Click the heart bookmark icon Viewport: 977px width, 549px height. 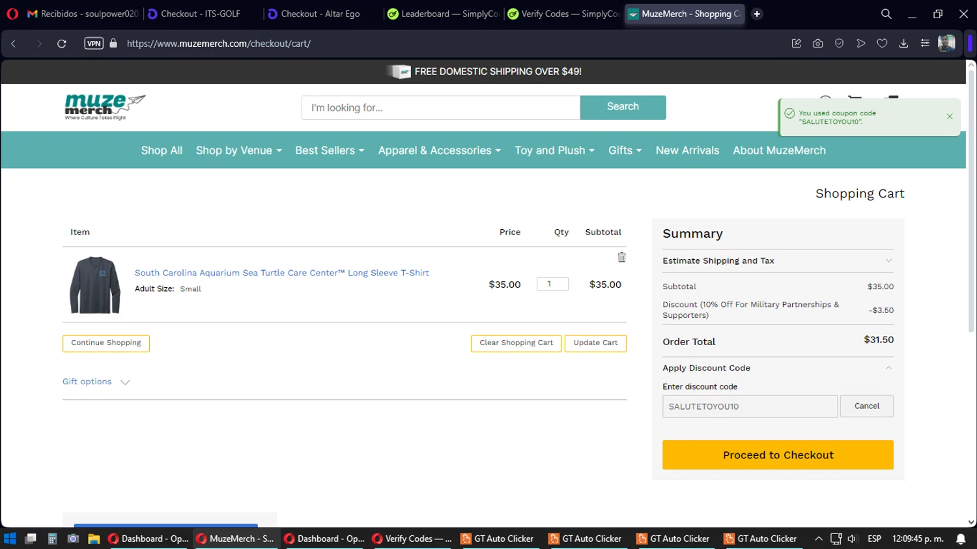882,44
